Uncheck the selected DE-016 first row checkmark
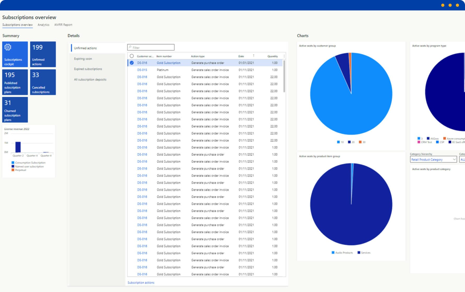 click(x=132, y=63)
